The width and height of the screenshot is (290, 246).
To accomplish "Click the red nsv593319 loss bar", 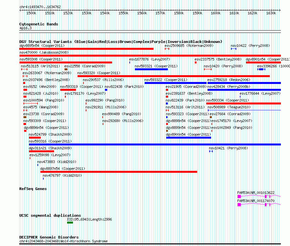I will tap(68, 90).
